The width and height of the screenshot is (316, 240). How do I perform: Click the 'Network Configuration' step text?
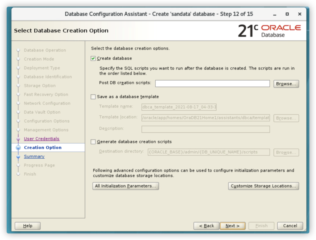[47, 103]
